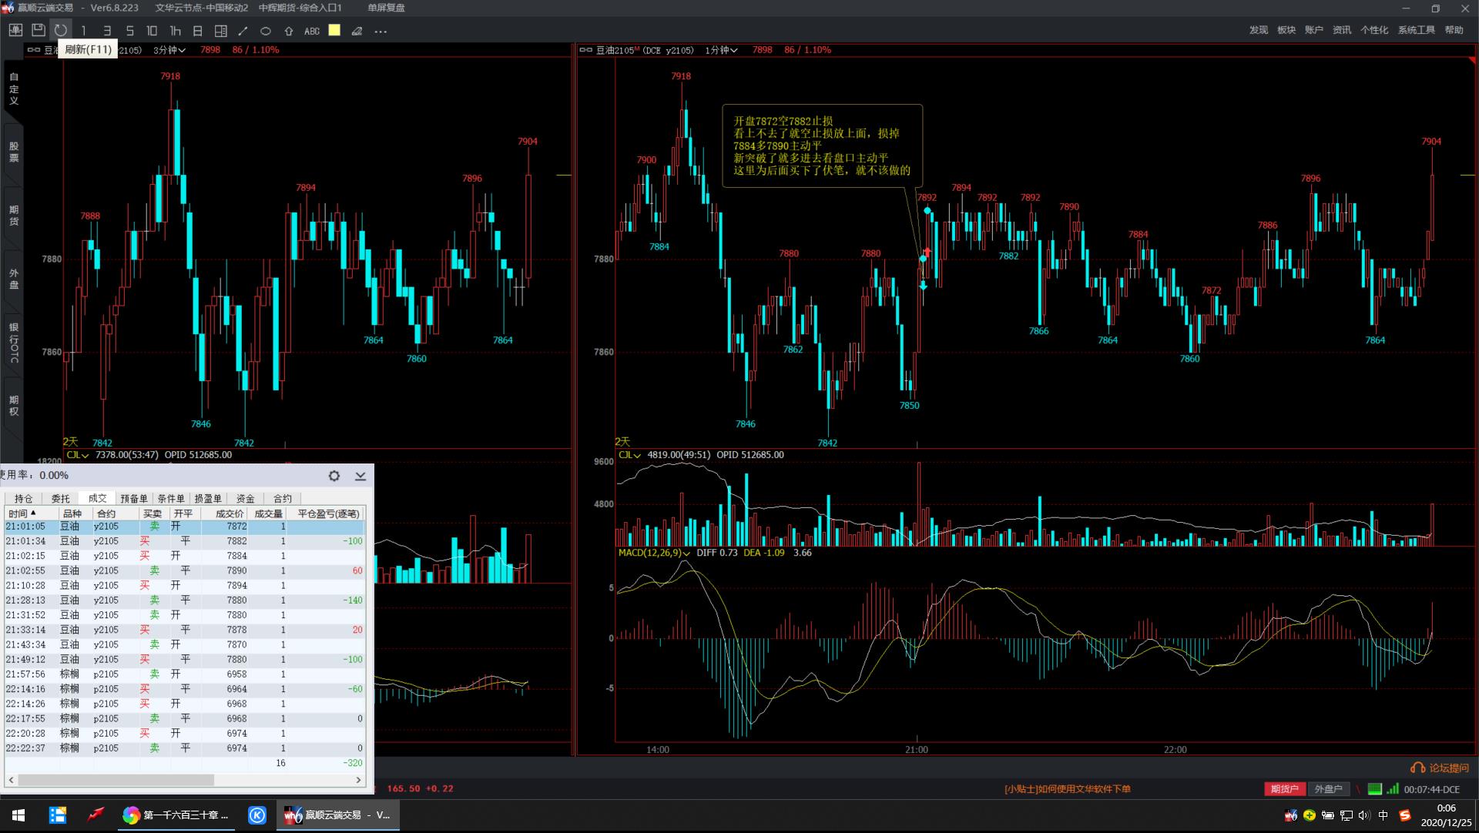Open the Windows Start button
This screenshot has height=833, width=1479.
click(18, 815)
